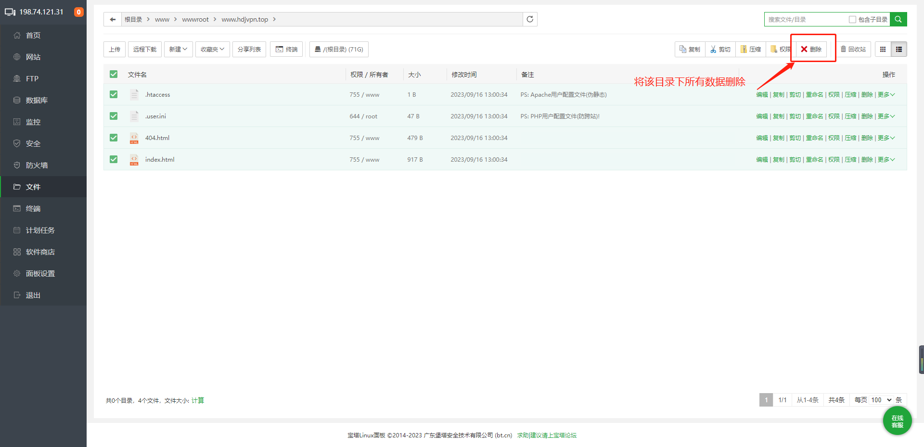Open the Recycle Bin (回收站)
Screen dimensions: 924x447
(853, 49)
